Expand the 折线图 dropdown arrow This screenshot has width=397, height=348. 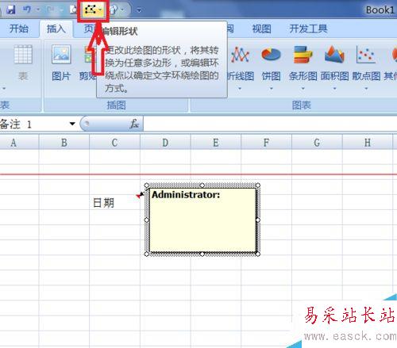tap(240, 89)
